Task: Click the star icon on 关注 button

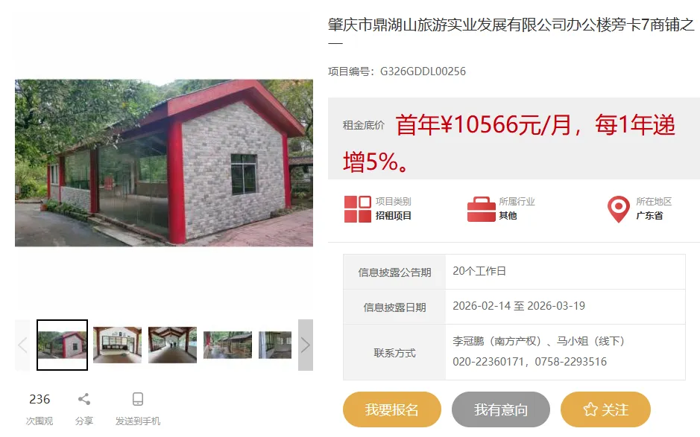Action: pos(590,409)
